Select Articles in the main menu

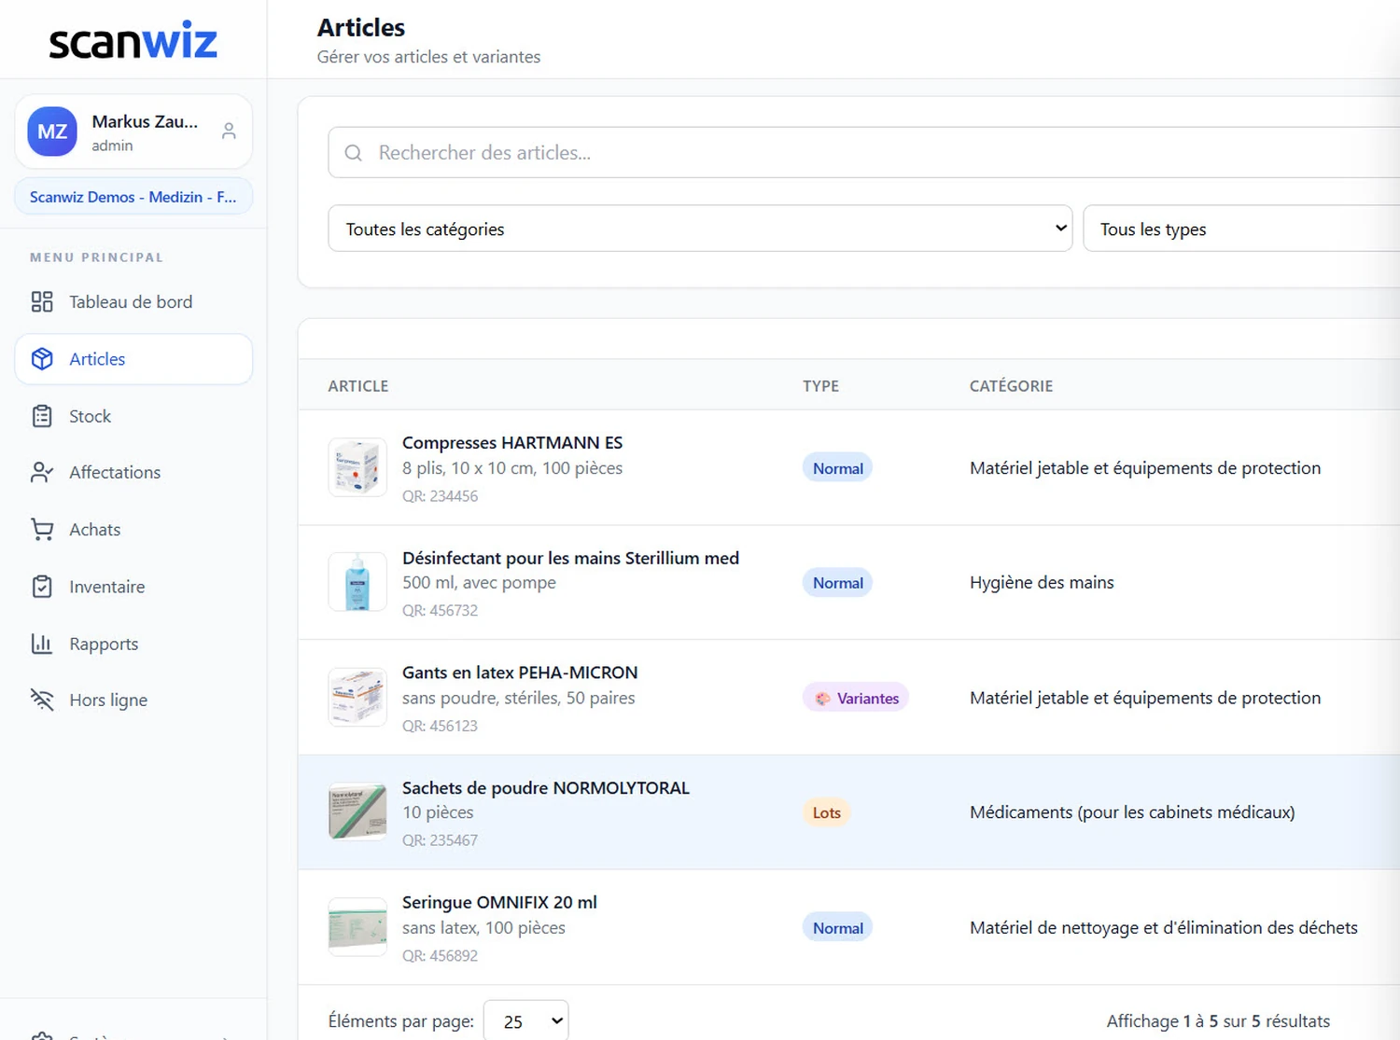(x=133, y=359)
